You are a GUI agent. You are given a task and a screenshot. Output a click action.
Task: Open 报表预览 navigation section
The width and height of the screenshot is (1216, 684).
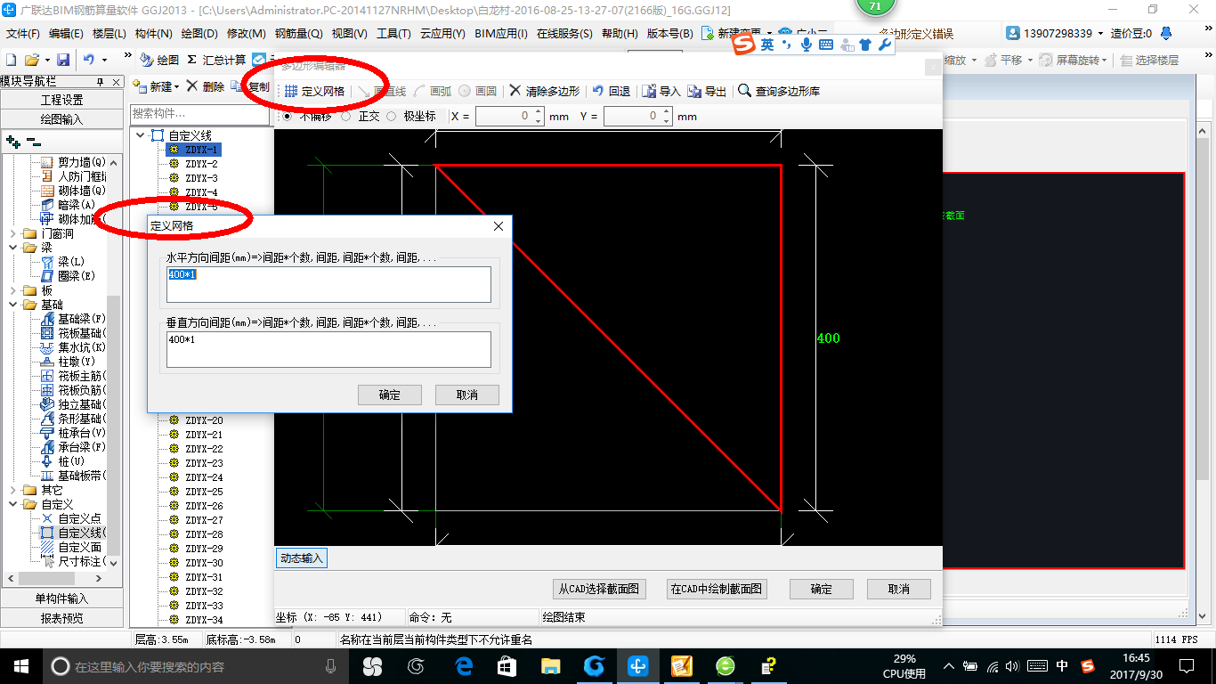point(61,618)
